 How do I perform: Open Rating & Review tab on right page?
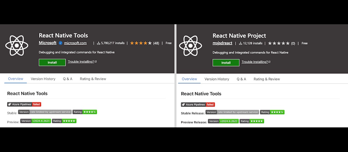(266, 79)
